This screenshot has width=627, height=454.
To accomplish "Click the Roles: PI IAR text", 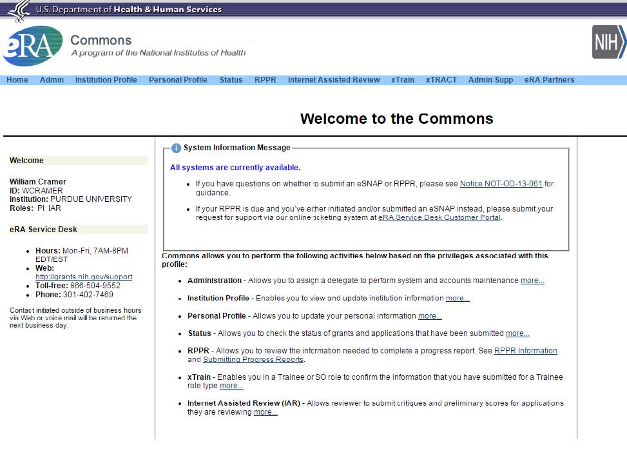I will point(35,208).
